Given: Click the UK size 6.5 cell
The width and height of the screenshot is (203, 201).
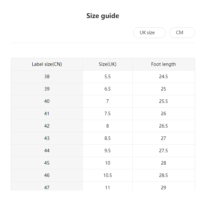Looking at the screenshot, I should (x=108, y=89).
